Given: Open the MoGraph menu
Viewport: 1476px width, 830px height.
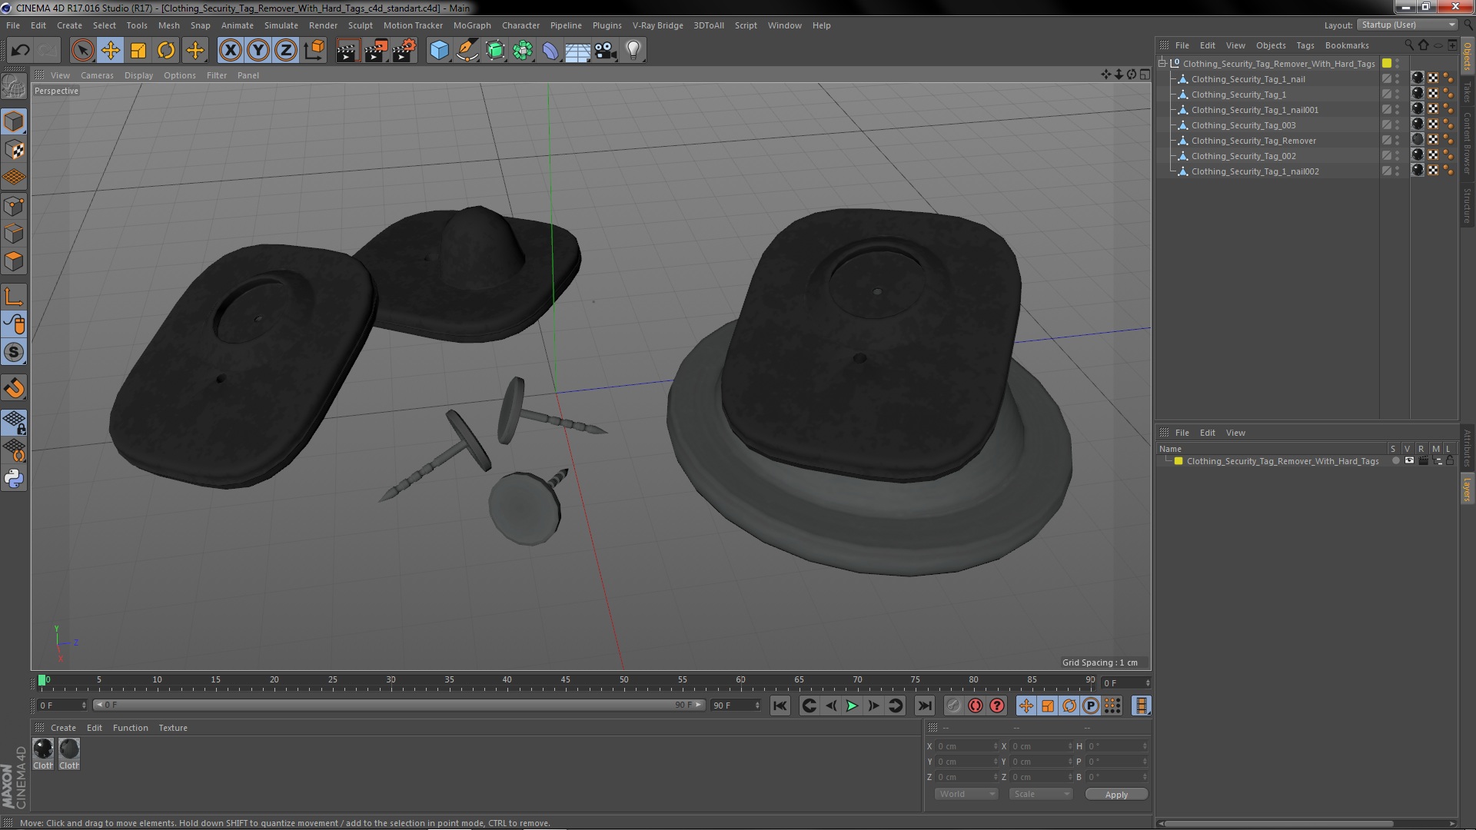Looking at the screenshot, I should (471, 25).
